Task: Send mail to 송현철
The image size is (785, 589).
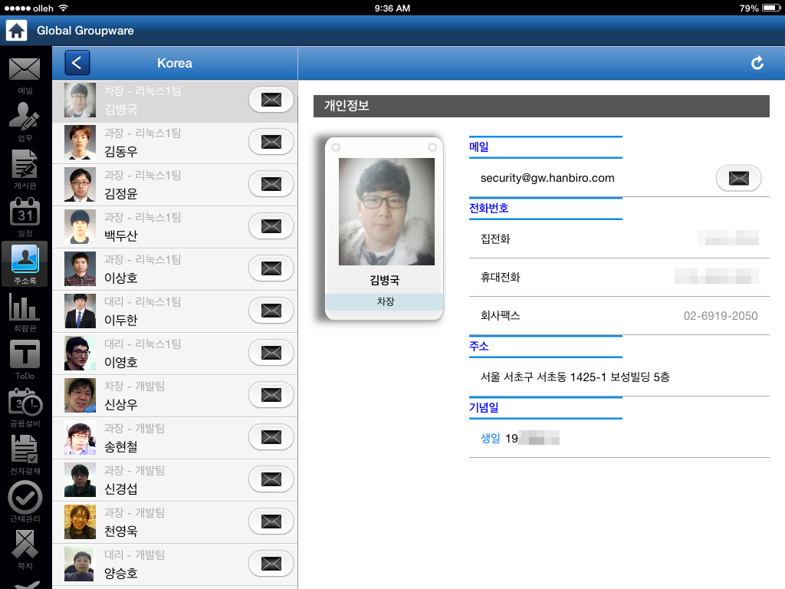Action: (x=271, y=437)
